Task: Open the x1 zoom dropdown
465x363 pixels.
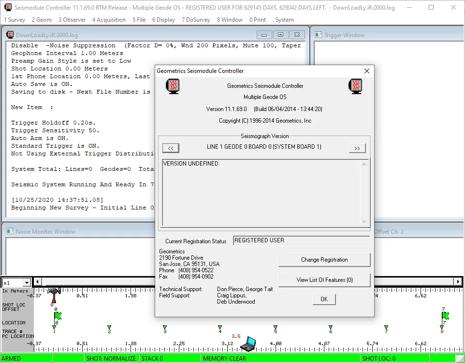Action: coord(27,283)
